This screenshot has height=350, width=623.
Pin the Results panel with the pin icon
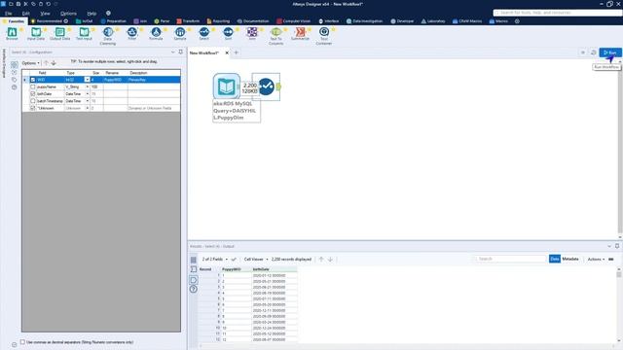pyautogui.click(x=617, y=246)
